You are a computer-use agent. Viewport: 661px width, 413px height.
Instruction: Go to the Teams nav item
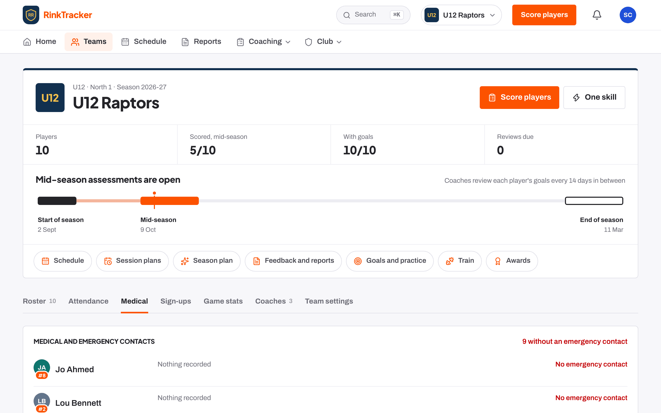pos(89,42)
